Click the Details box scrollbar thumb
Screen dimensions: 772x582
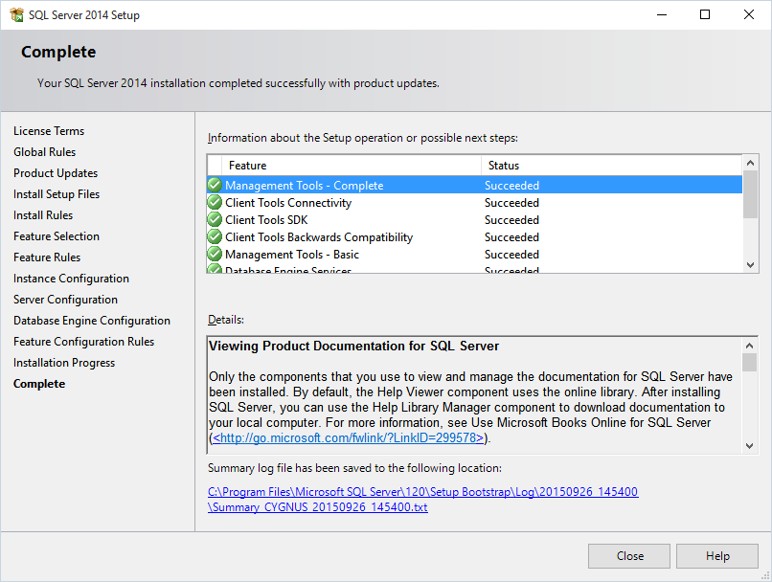point(749,363)
